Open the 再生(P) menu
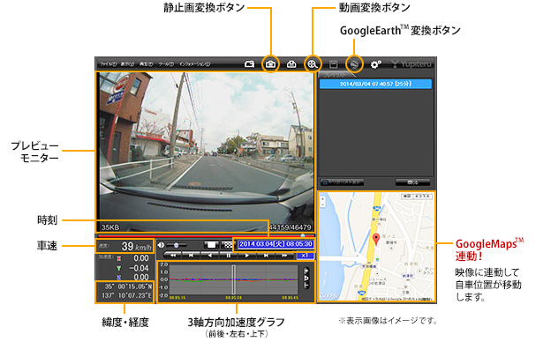Viewport: 536px width, 342px height. (x=146, y=64)
